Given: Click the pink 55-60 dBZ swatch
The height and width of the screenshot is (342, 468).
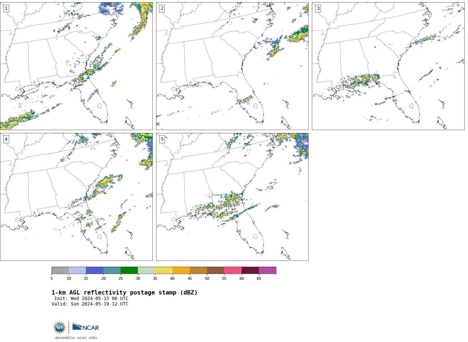Looking at the screenshot, I should 233,270.
